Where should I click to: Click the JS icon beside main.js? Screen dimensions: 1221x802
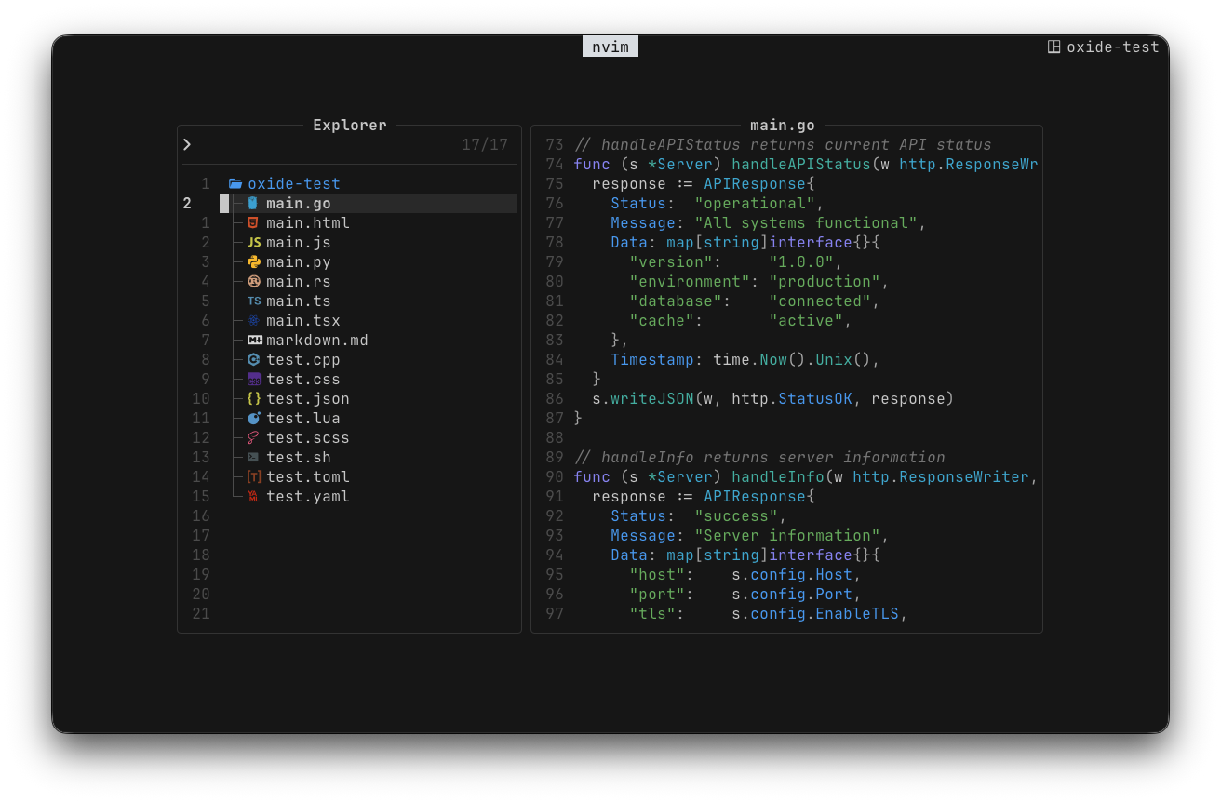pos(254,242)
